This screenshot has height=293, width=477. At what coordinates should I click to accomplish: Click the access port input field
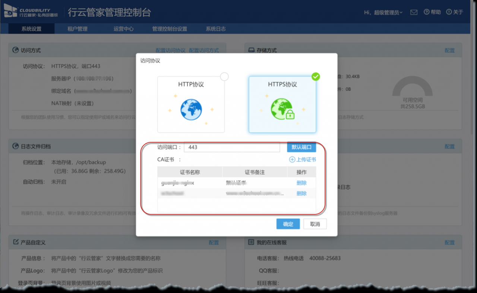pos(232,147)
